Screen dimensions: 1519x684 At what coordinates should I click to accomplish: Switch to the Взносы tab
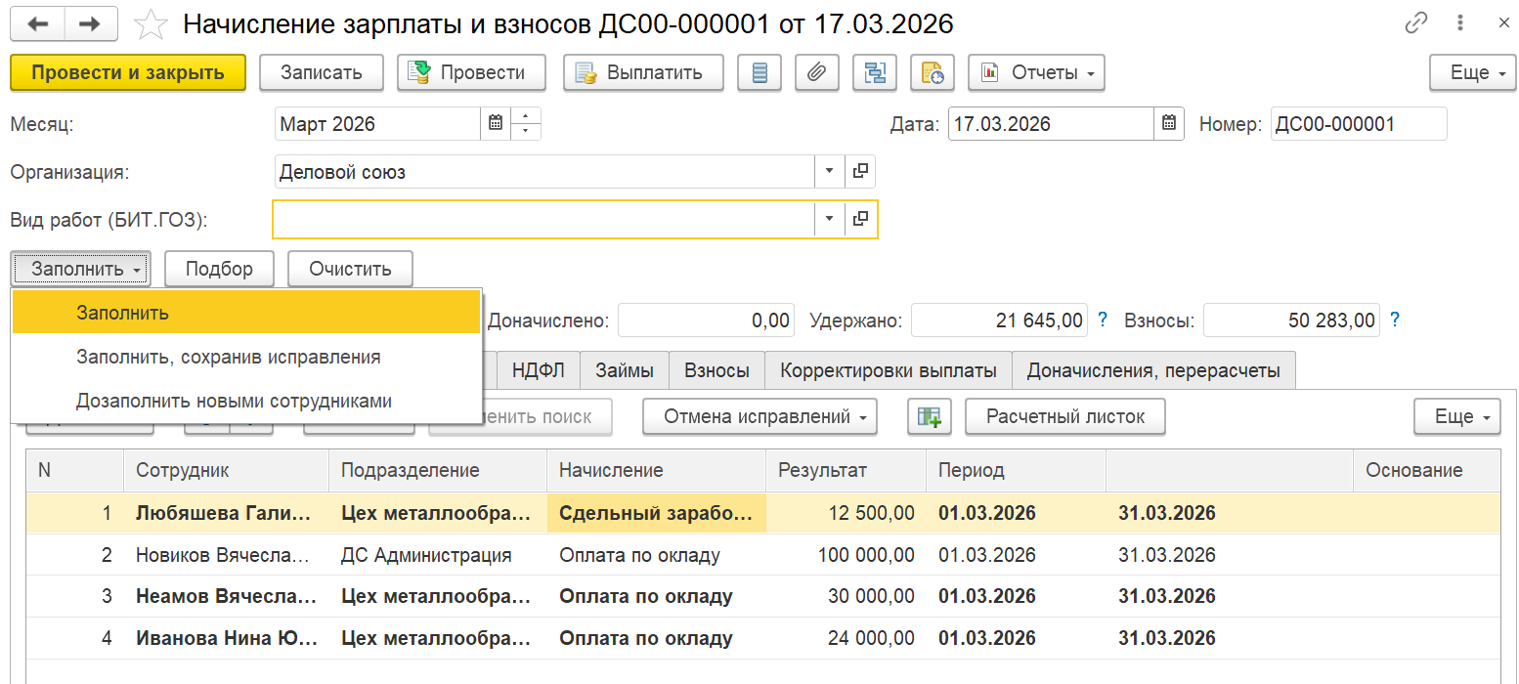point(716,370)
